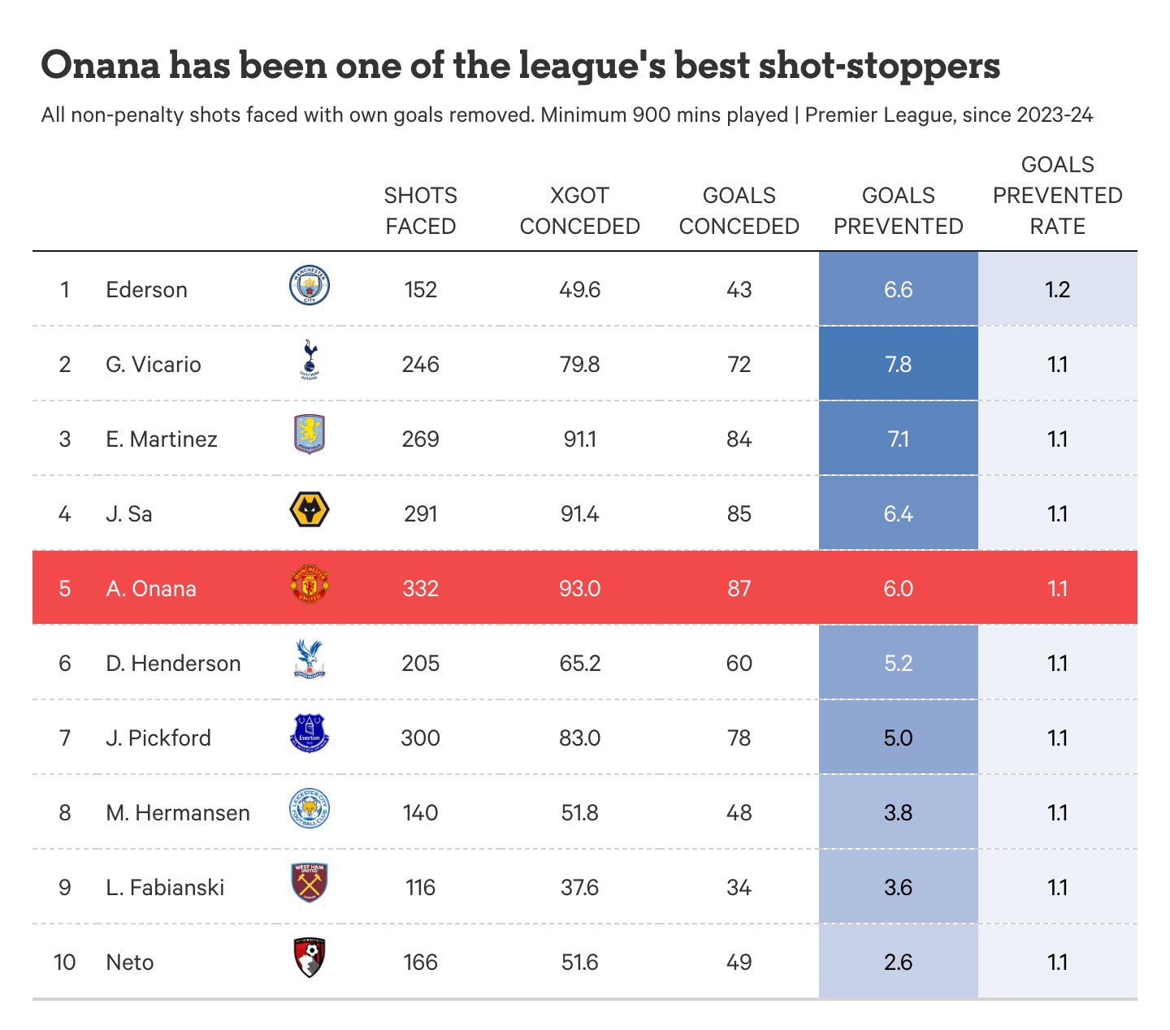1170x1030 pixels.
Task: Click the Everton crest icon
Action: coord(310,734)
